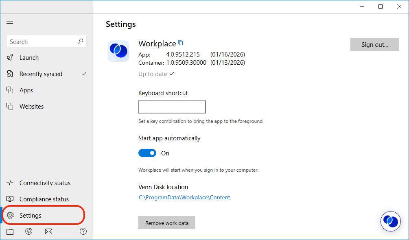The width and height of the screenshot is (409, 240).
Task: Click the floating Venn bubble icon
Action: [390, 221]
